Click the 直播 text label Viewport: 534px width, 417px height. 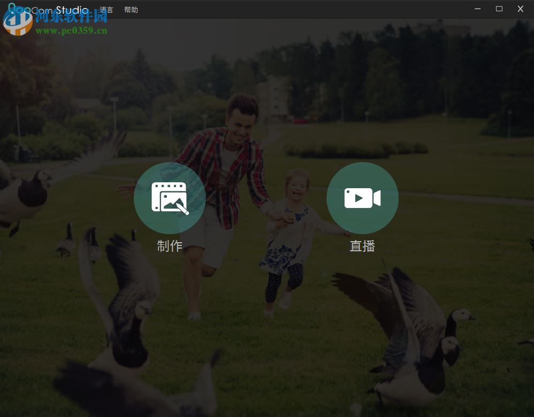tap(363, 246)
